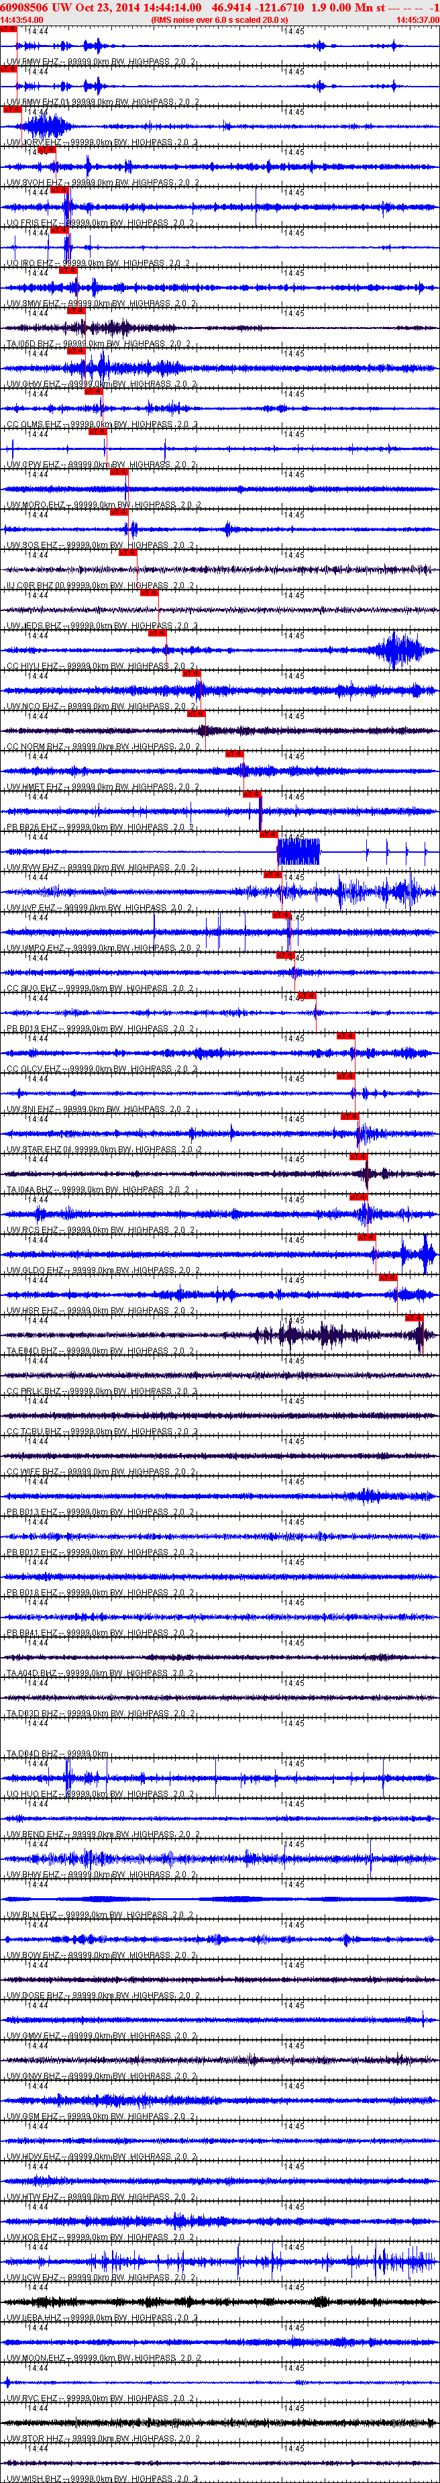Select the PB B017 EHZ station label

101,1553
